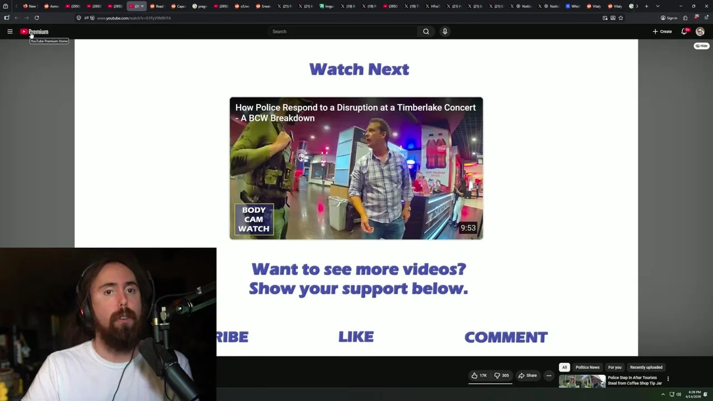Start voice search with microphone icon

445,32
